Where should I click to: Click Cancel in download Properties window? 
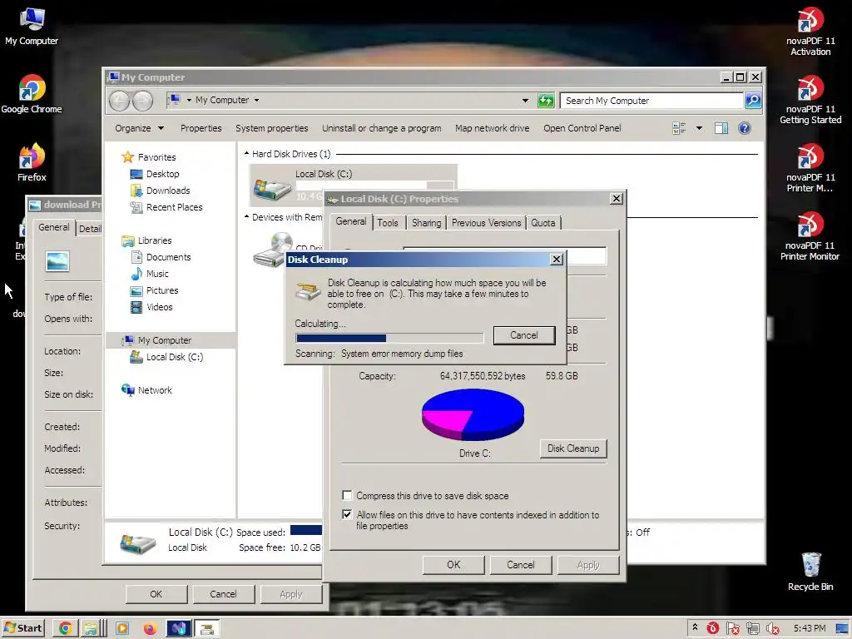(x=223, y=594)
